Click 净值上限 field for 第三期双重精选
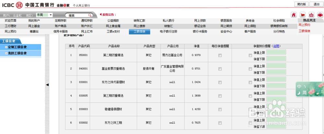This screenshot has width=324, height=134. [x=276, y=93]
